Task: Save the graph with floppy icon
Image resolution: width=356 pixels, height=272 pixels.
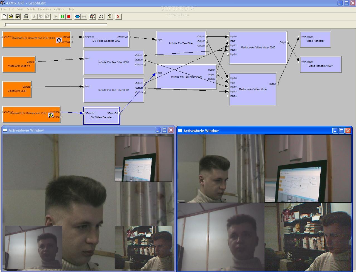Action: pos(18,16)
